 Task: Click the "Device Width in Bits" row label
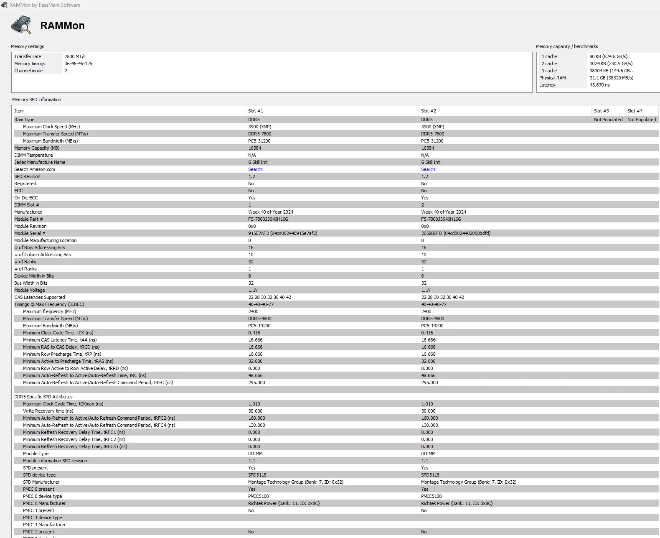(34, 276)
